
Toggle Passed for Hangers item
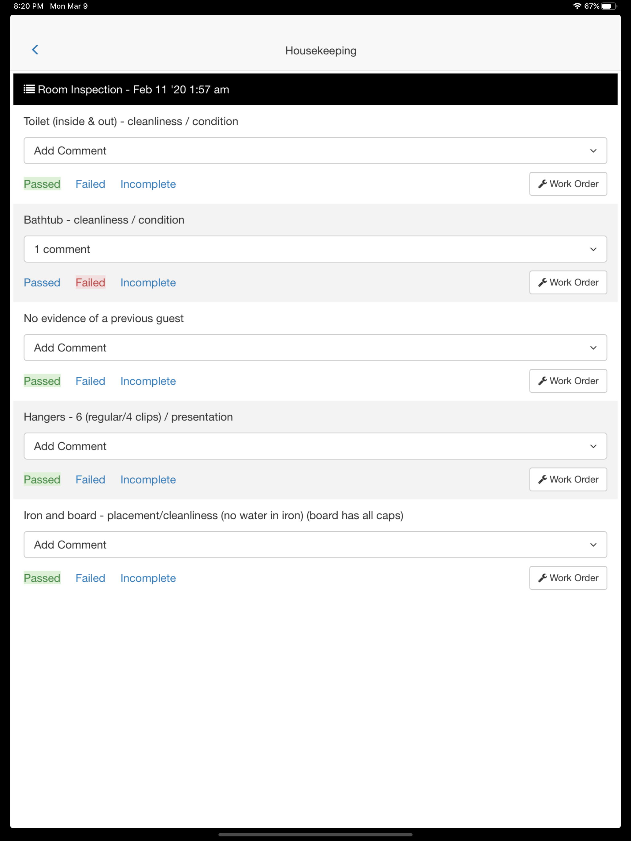pos(42,479)
